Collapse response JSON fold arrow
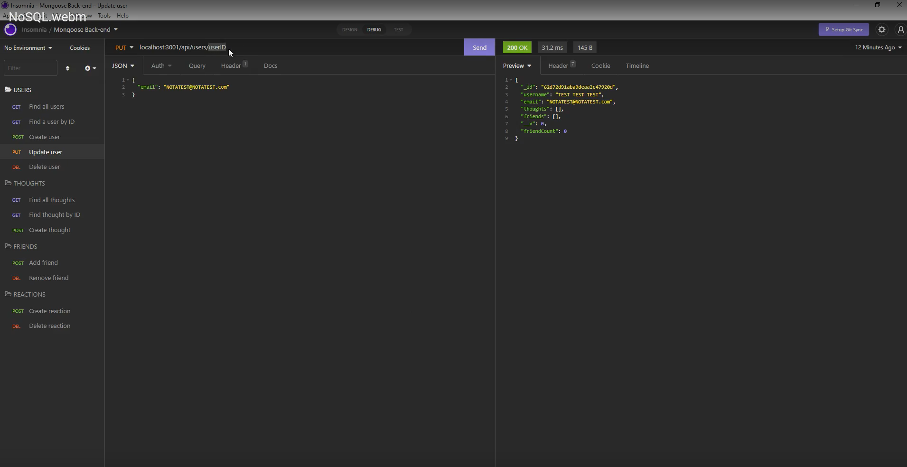Viewport: 907px width, 467px height. click(x=511, y=80)
